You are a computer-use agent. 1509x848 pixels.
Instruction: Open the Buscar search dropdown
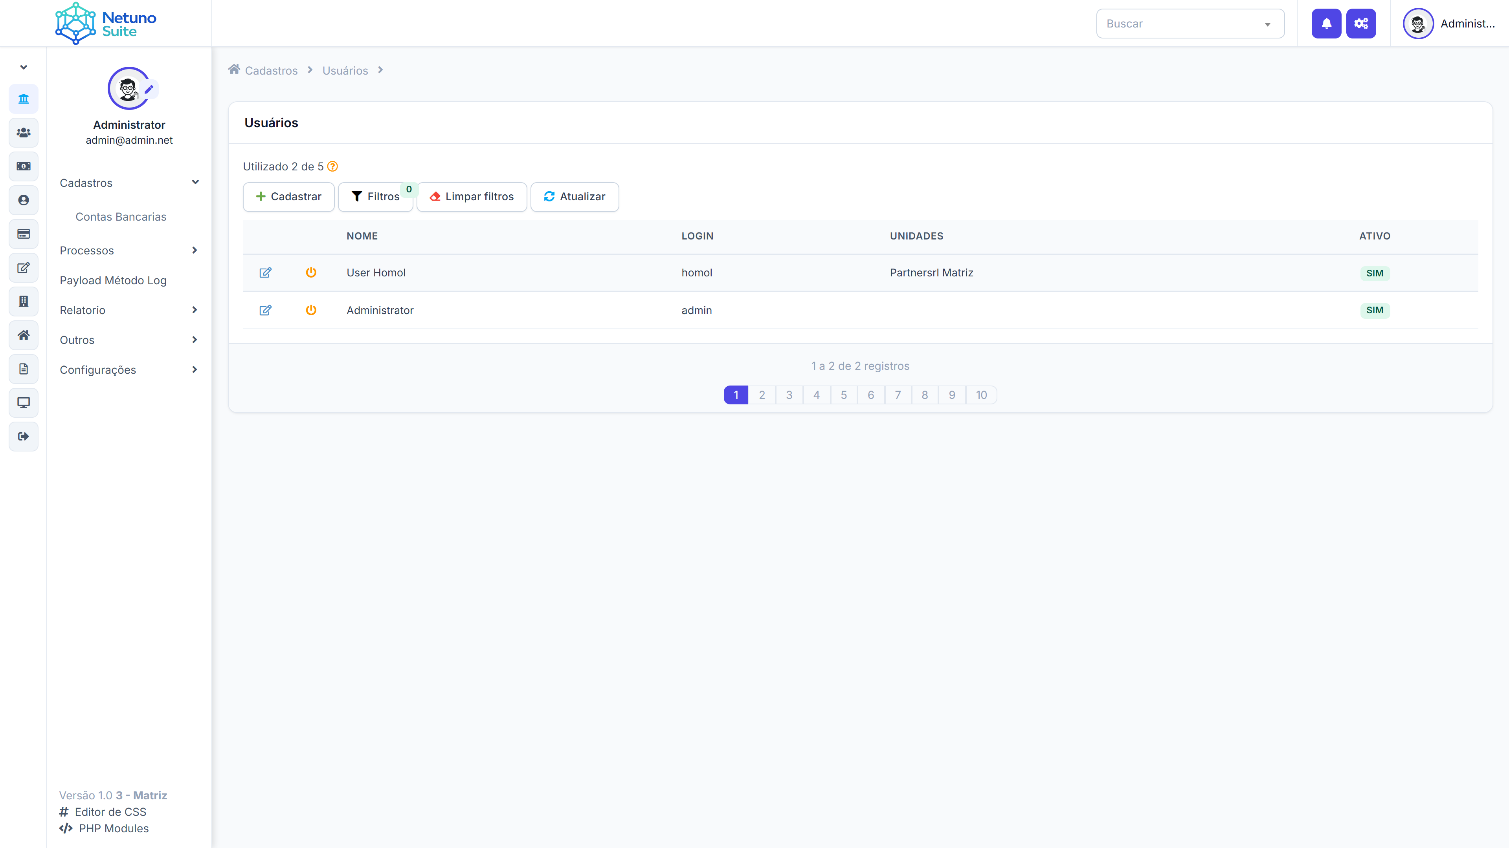click(x=1190, y=24)
